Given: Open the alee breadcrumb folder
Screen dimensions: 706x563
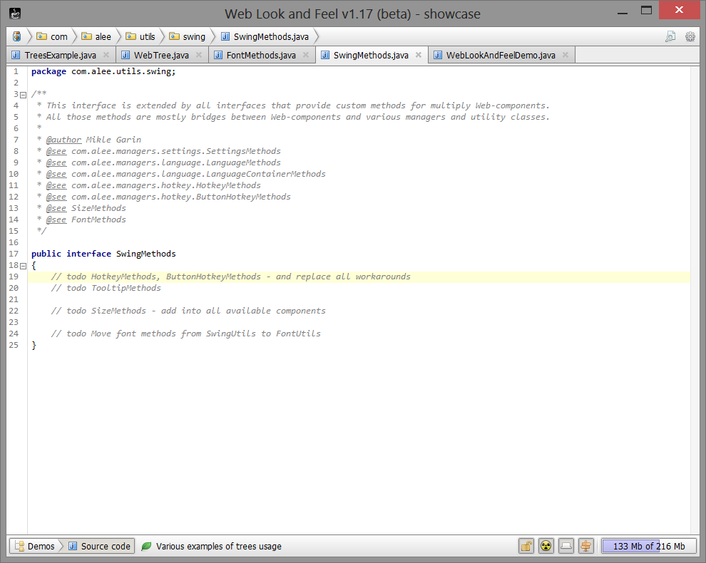Looking at the screenshot, I should (x=96, y=36).
